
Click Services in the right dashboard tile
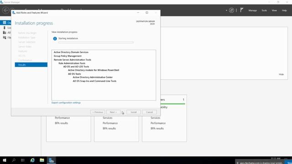click(x=156, y=118)
